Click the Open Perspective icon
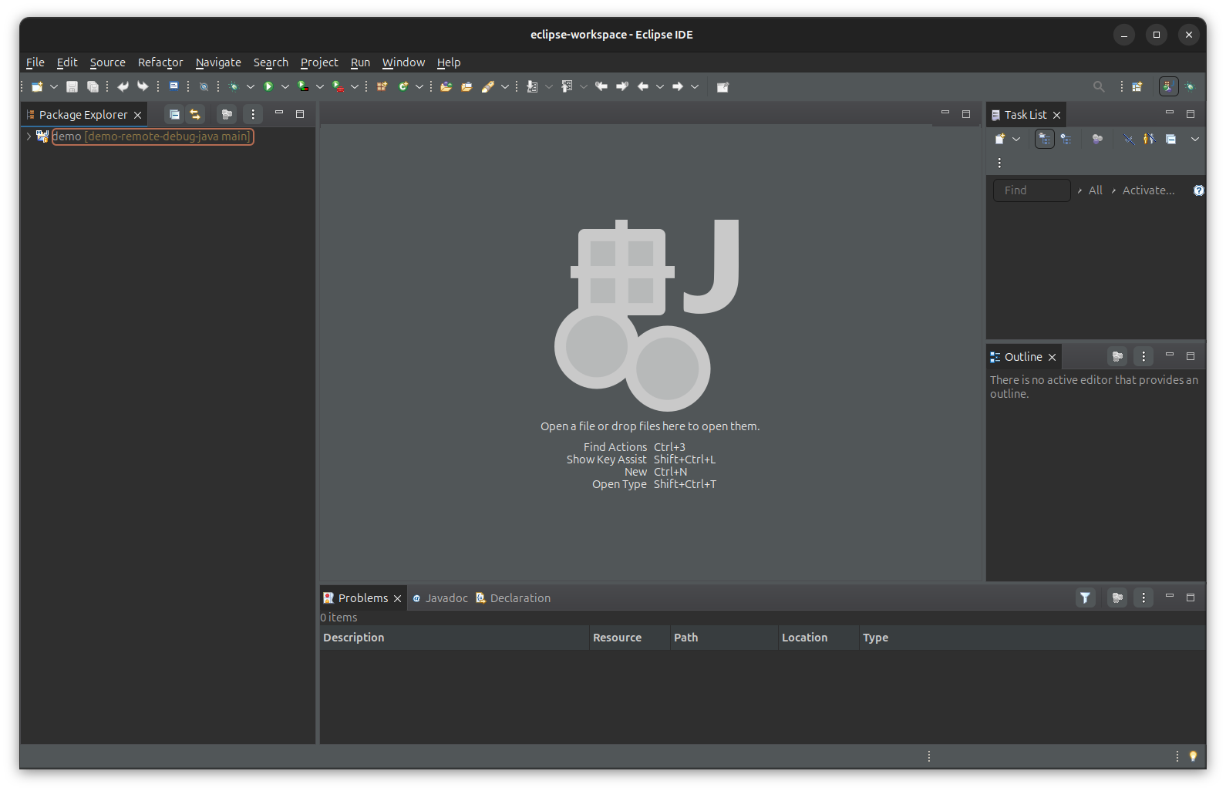 tap(1137, 86)
